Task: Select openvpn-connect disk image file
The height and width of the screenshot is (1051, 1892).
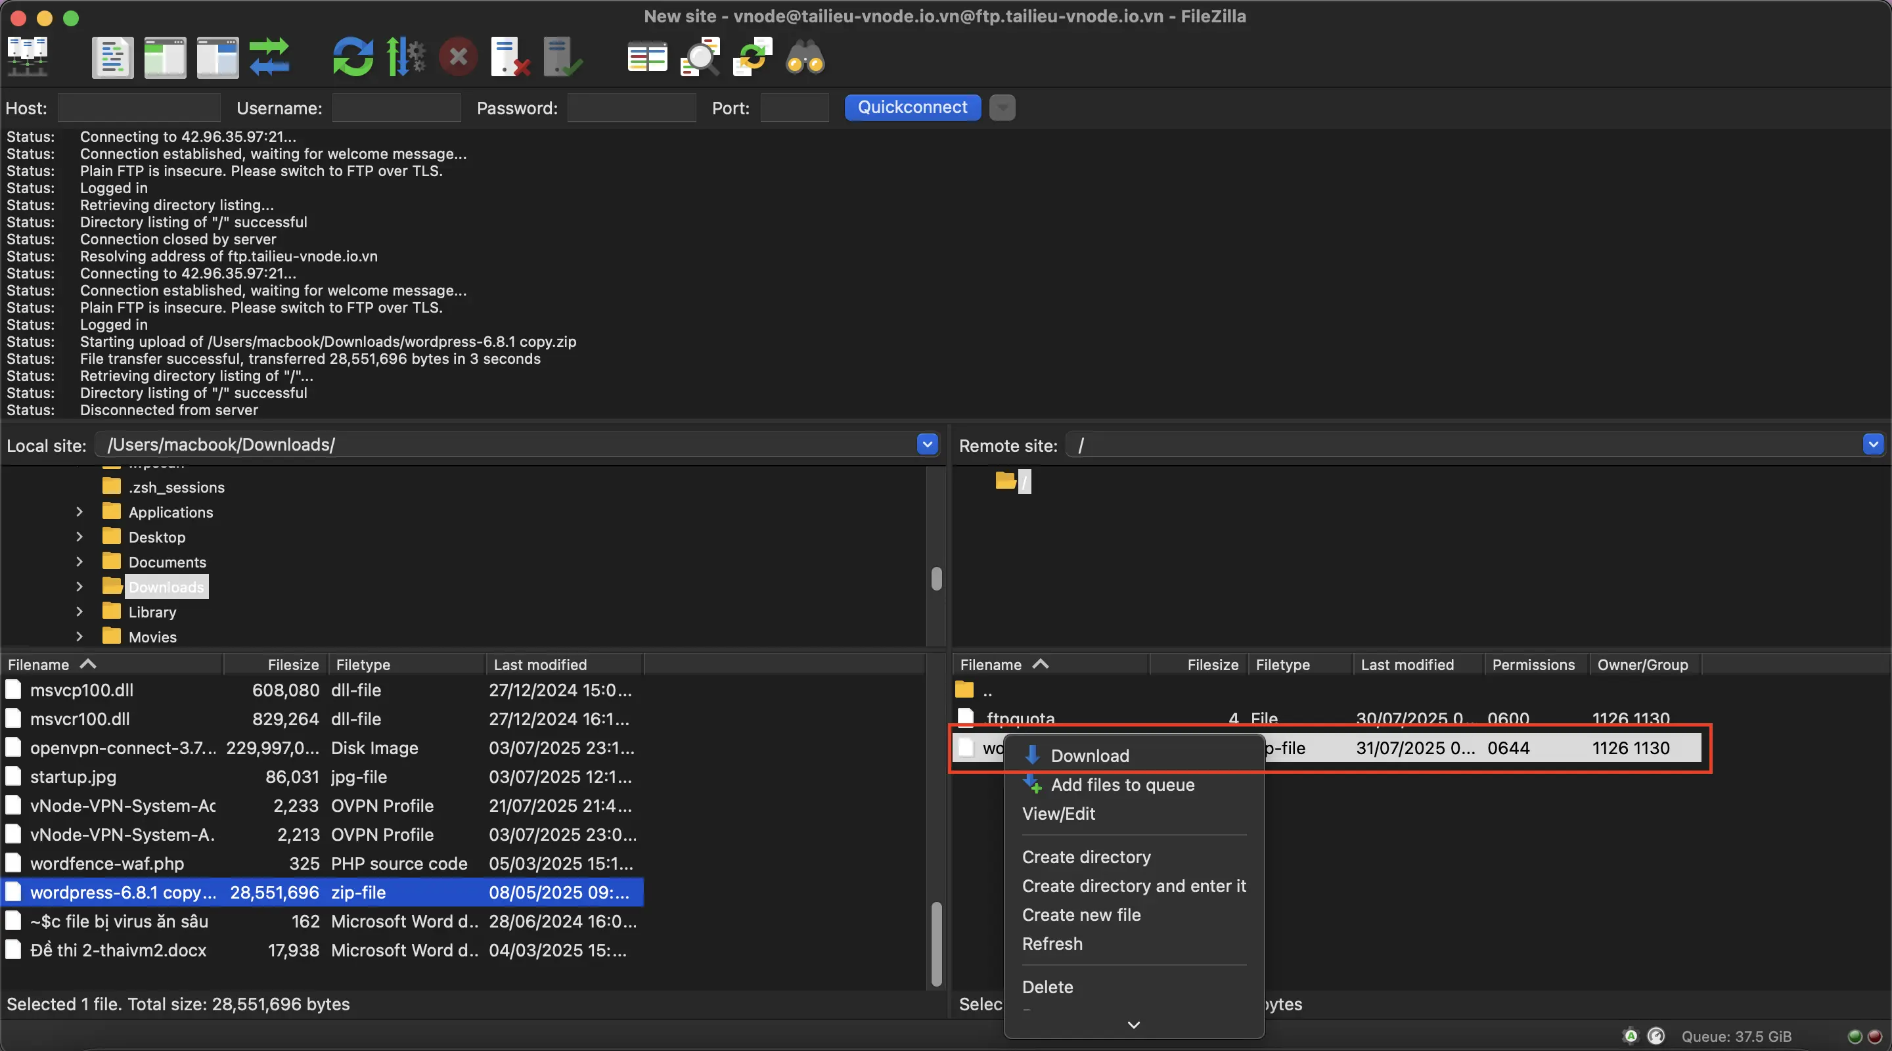Action: point(322,747)
